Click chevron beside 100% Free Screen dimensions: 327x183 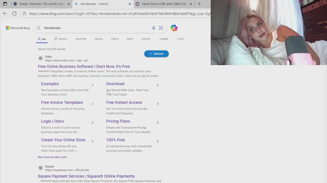tap(158, 141)
